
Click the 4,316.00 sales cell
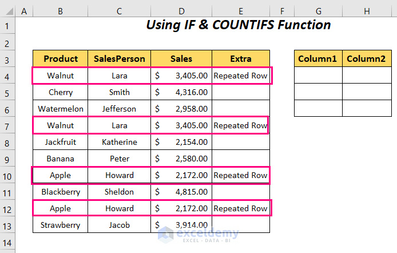click(x=181, y=92)
